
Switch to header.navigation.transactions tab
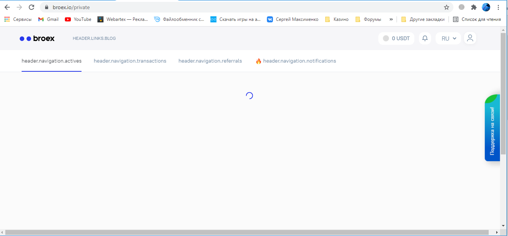coord(130,61)
